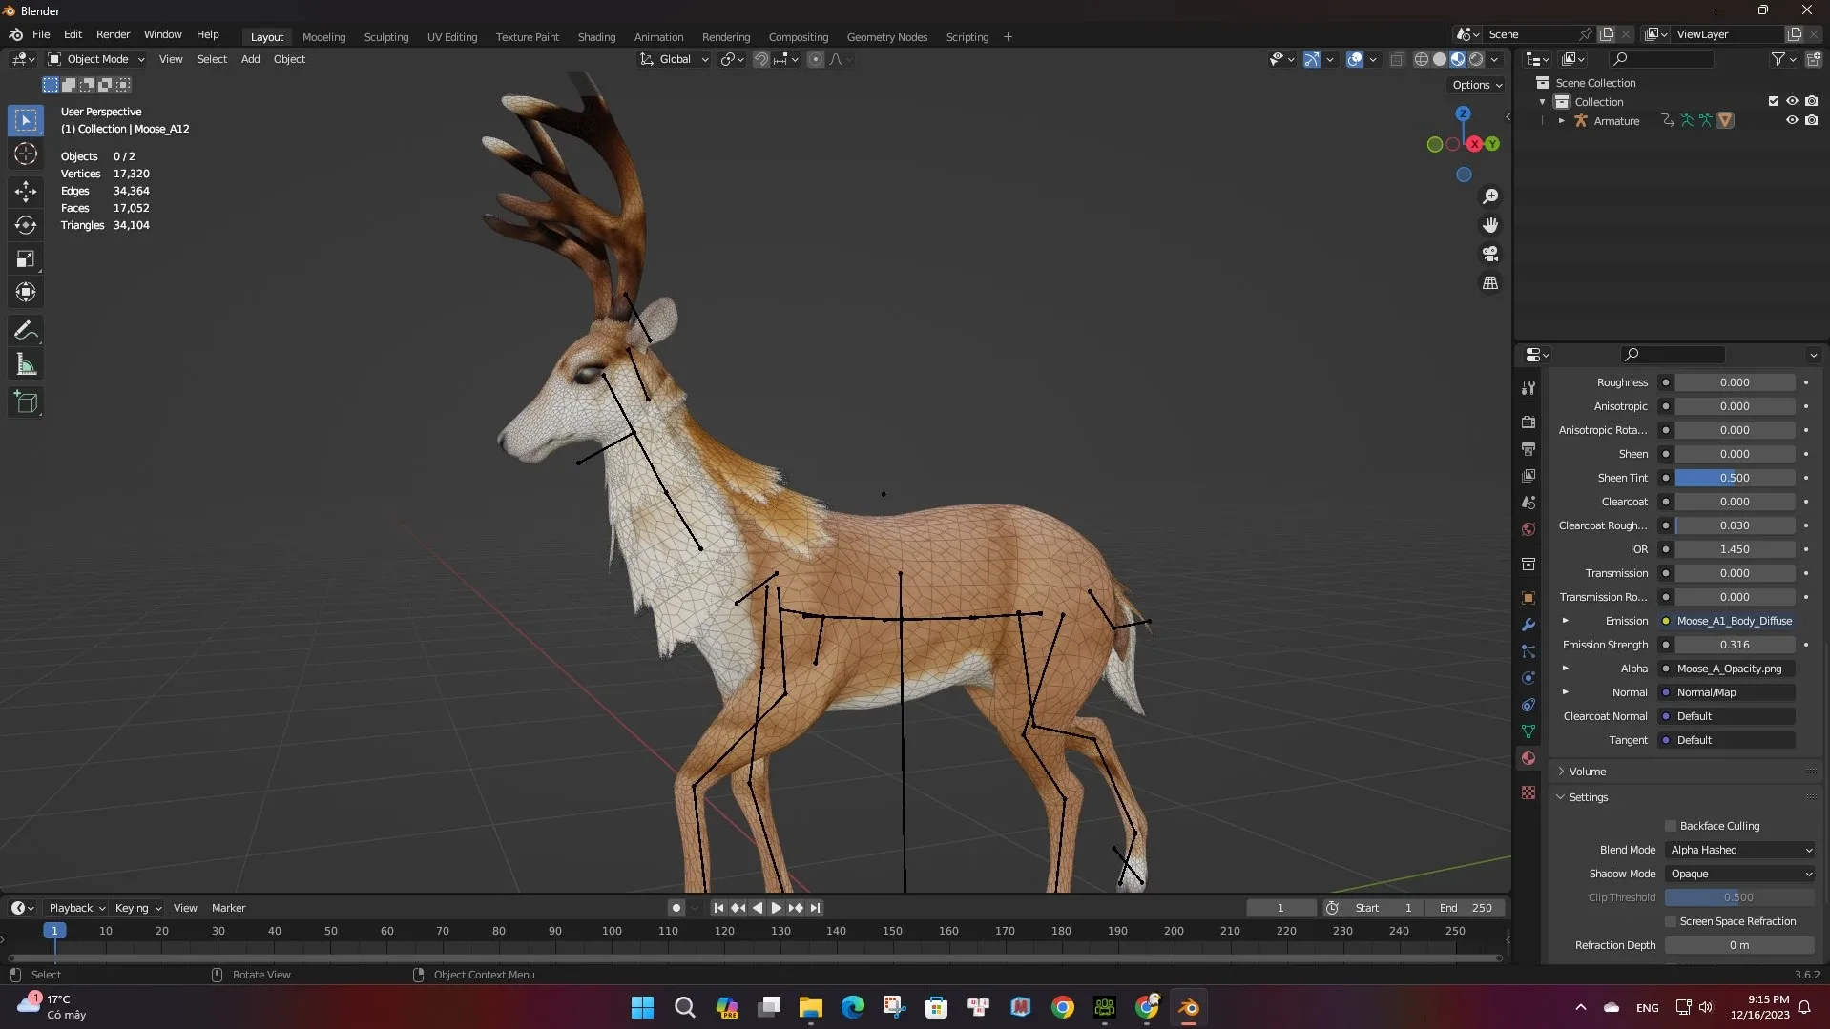Expand the Armature entry in the outliner
This screenshot has height=1029, width=1830.
pos(1562,120)
